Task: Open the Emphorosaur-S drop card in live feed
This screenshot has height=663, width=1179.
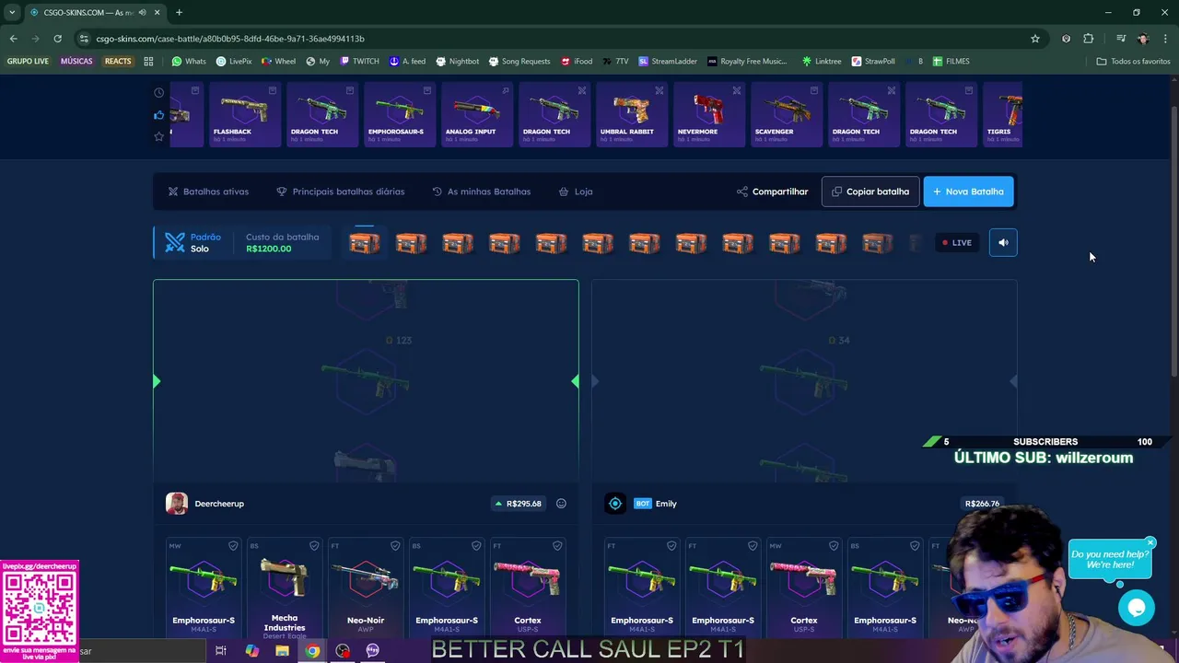Action: [x=399, y=114]
